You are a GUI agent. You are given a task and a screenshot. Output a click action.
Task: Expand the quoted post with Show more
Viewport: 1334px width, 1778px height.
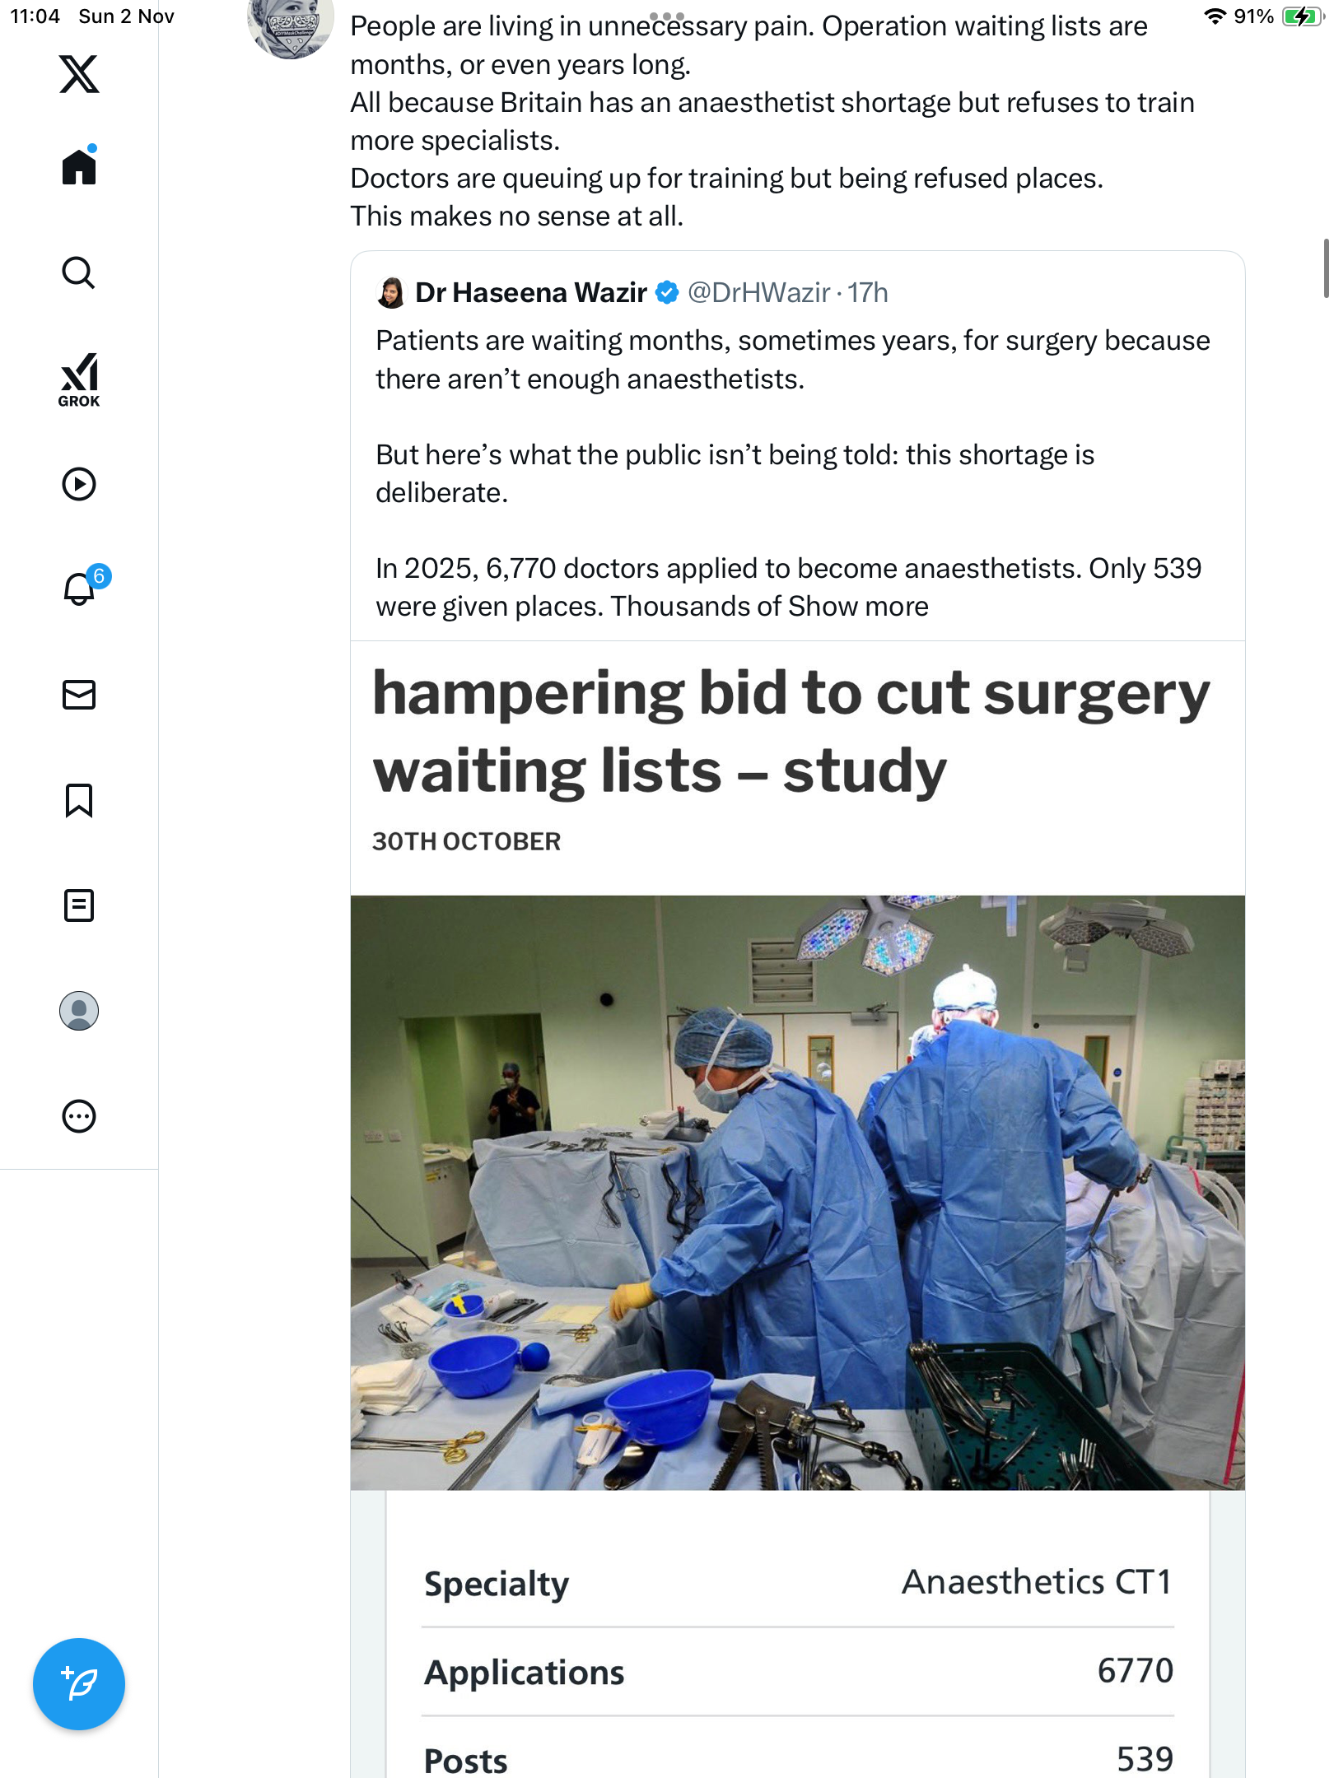click(x=858, y=607)
